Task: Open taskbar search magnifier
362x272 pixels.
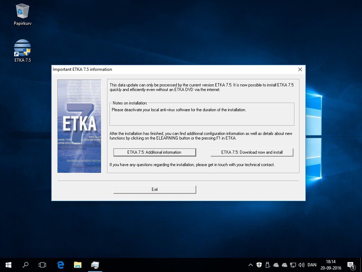Action: pos(25,265)
